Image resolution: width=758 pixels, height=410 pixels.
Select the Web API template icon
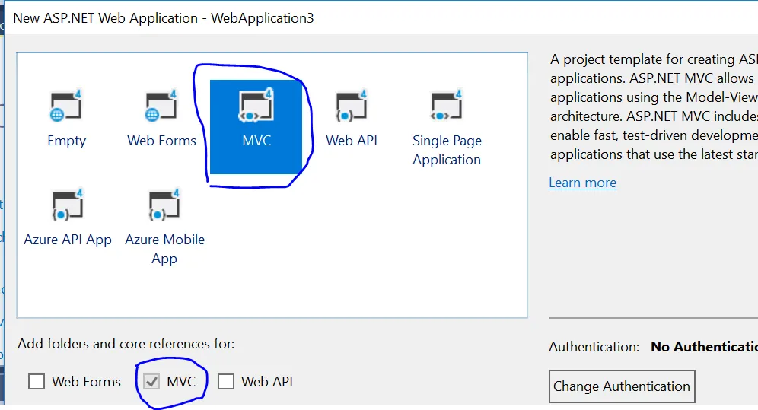[x=352, y=106]
